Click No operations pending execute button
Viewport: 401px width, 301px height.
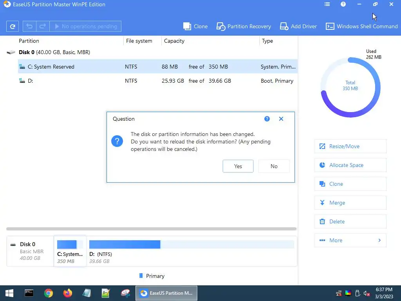[x=85, y=26]
